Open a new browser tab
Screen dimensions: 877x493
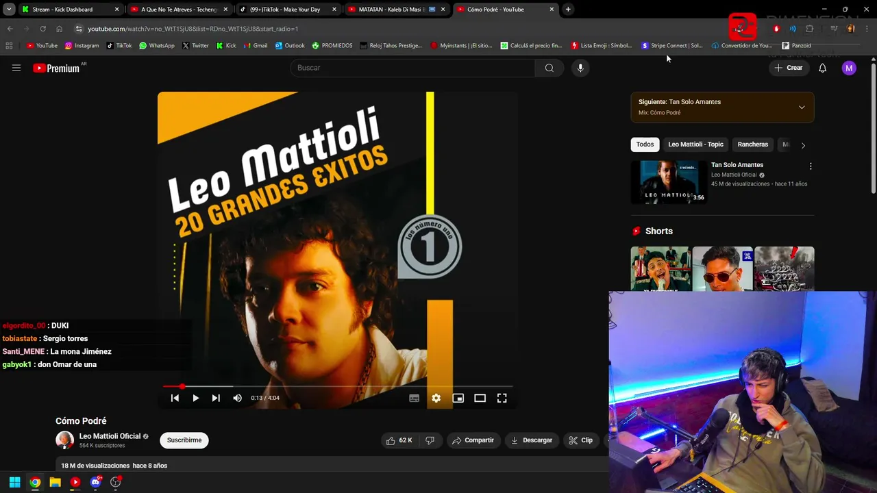(x=568, y=10)
